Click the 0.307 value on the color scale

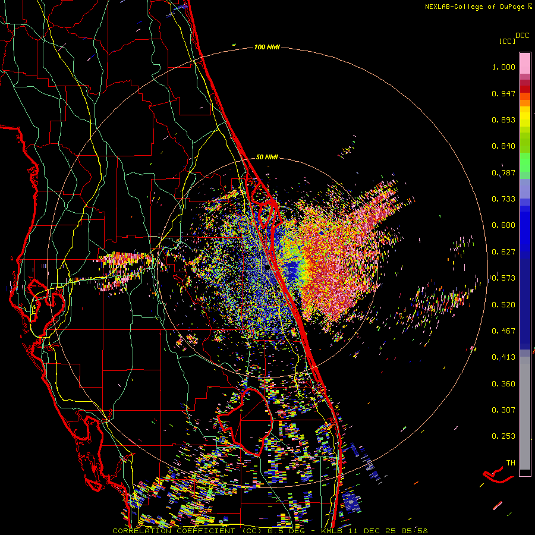pyautogui.click(x=503, y=410)
